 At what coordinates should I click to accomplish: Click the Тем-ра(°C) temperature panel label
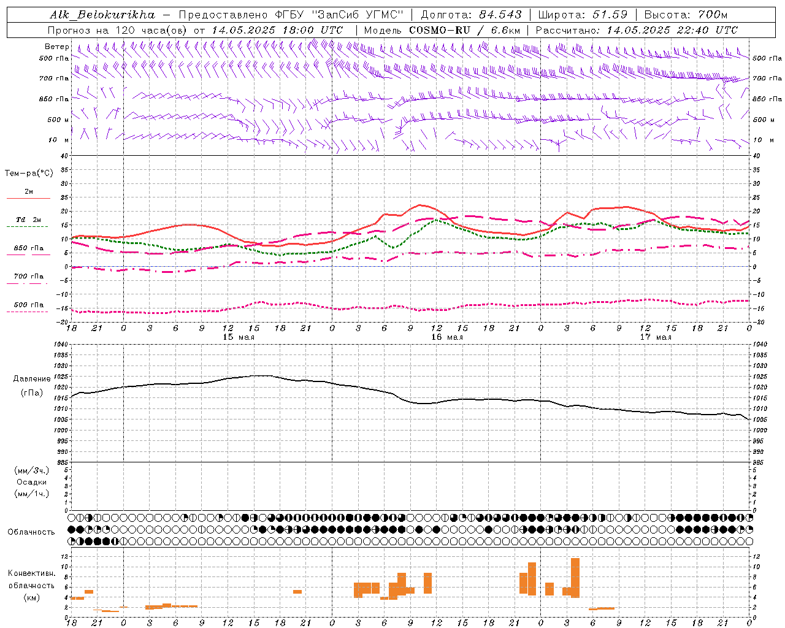(x=28, y=173)
